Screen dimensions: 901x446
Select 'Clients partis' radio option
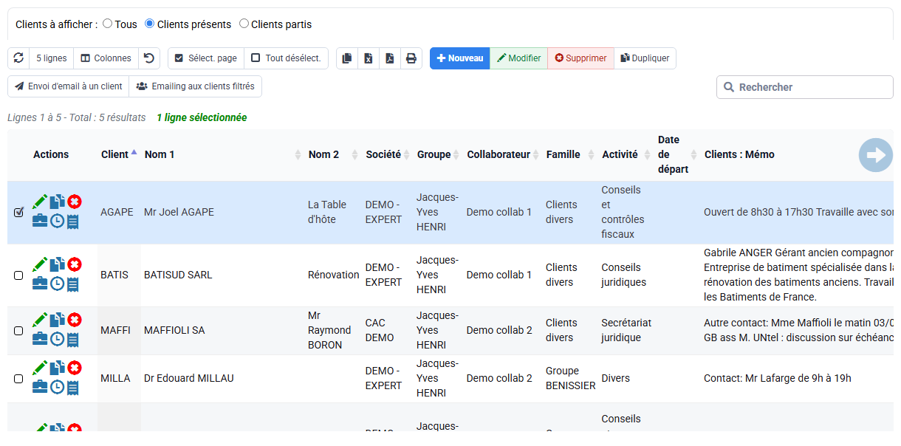pos(244,24)
